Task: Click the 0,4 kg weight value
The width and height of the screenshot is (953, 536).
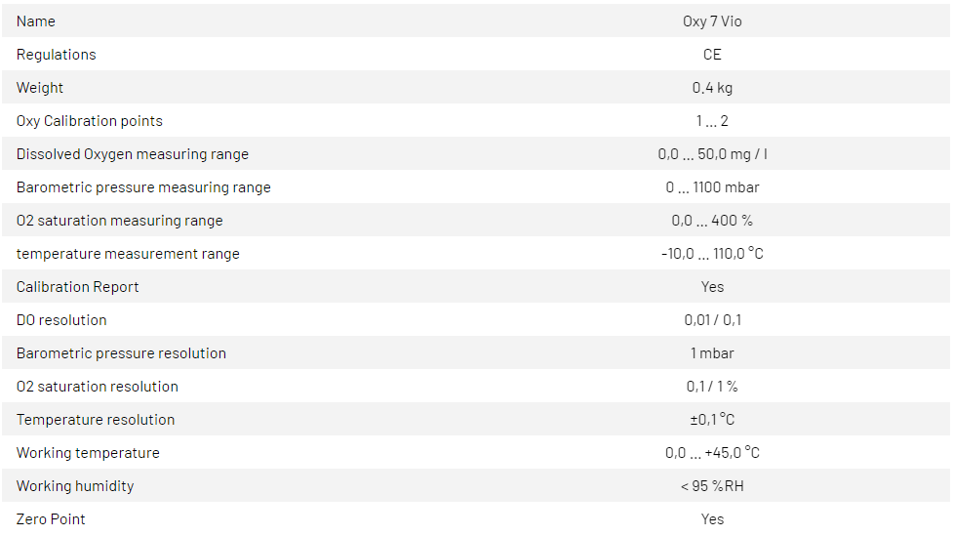Action: [x=712, y=88]
